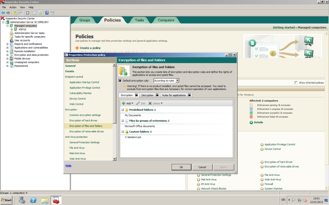Click OK in the Protection policy dialog
329x205 pixels.
coord(181,167)
